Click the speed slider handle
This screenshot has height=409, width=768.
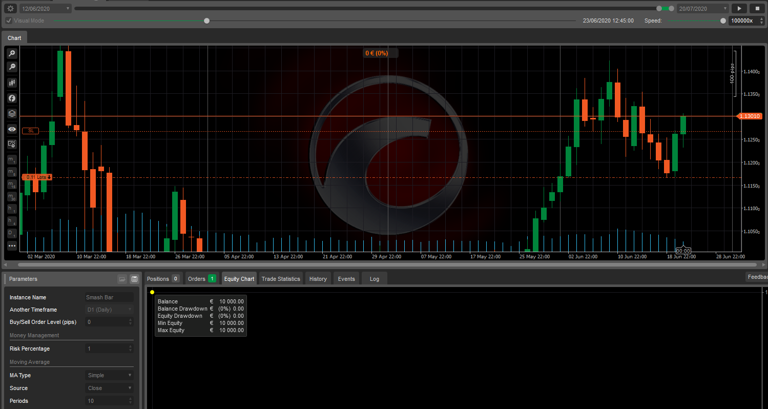click(x=723, y=21)
